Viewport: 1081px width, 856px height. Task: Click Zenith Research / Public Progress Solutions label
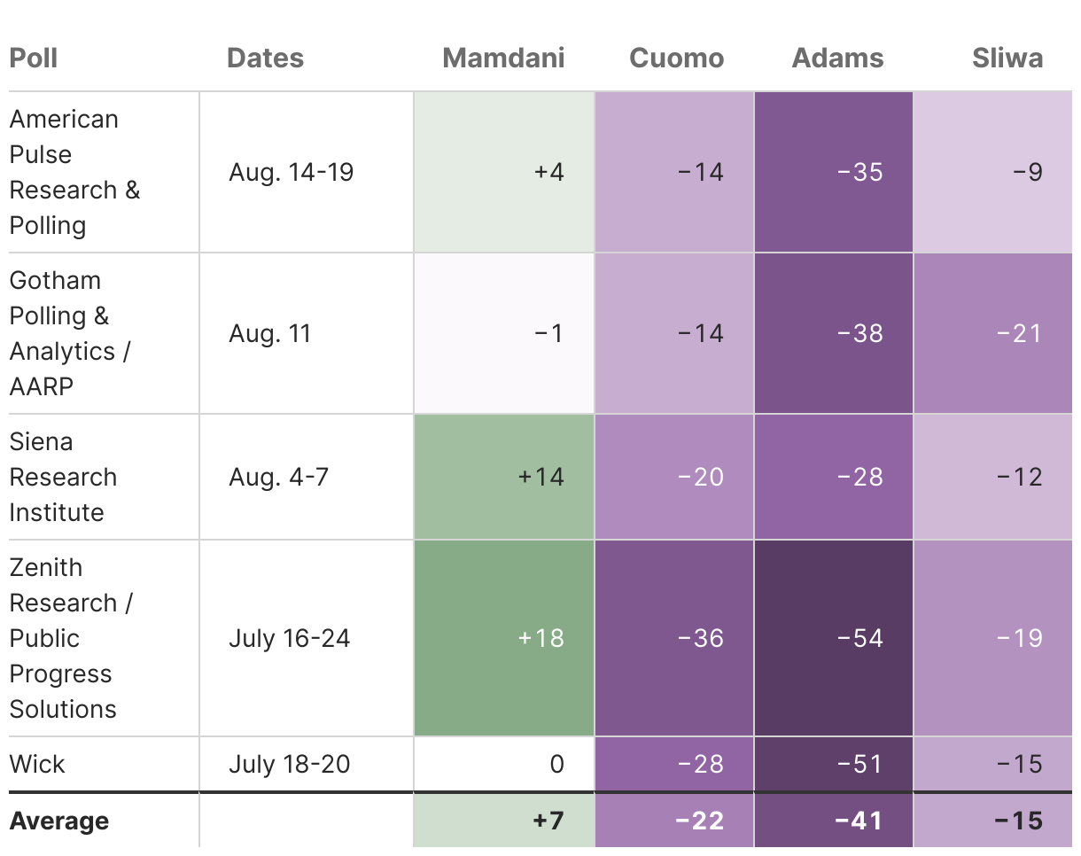(71, 638)
